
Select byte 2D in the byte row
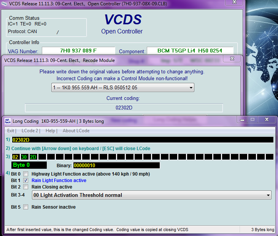[33, 157]
